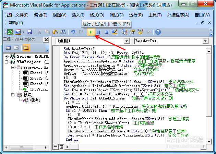
Task: Select ThisWorkbook in the project tree
Action: pos(36,89)
